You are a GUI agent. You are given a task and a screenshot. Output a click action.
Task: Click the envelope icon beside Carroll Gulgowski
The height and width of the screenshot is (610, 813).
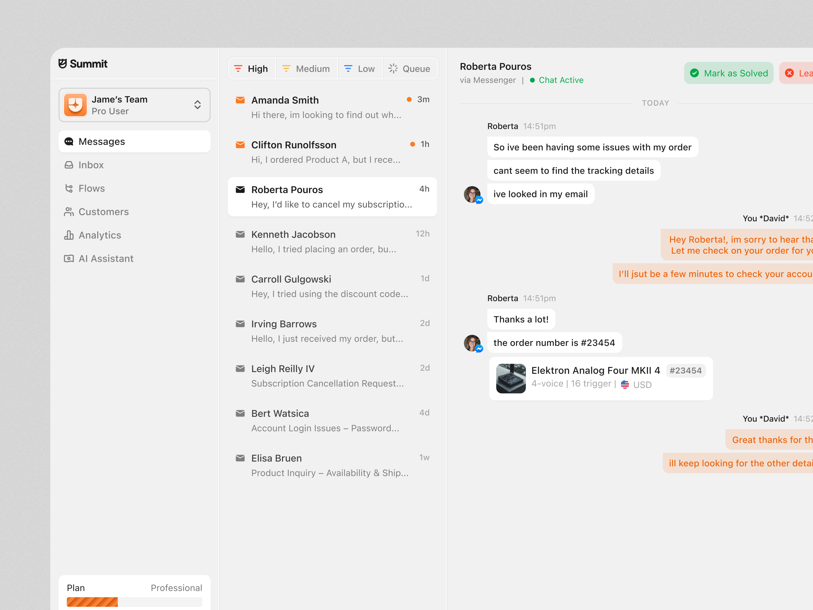(240, 279)
